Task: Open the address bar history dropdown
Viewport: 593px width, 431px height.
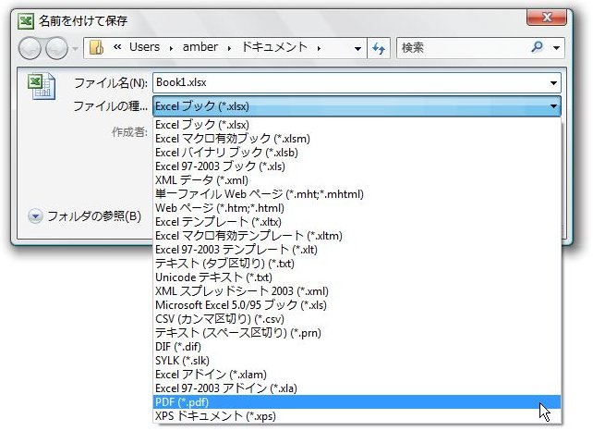Action: pyautogui.click(x=357, y=48)
